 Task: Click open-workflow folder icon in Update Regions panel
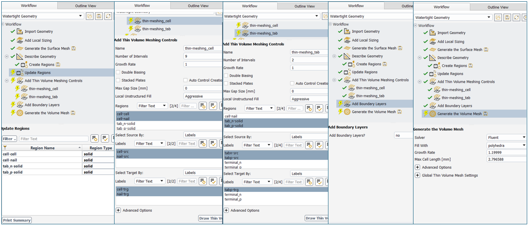[x=90, y=16]
